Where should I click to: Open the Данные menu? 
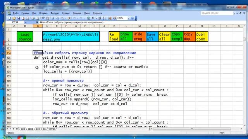point(77,13)
